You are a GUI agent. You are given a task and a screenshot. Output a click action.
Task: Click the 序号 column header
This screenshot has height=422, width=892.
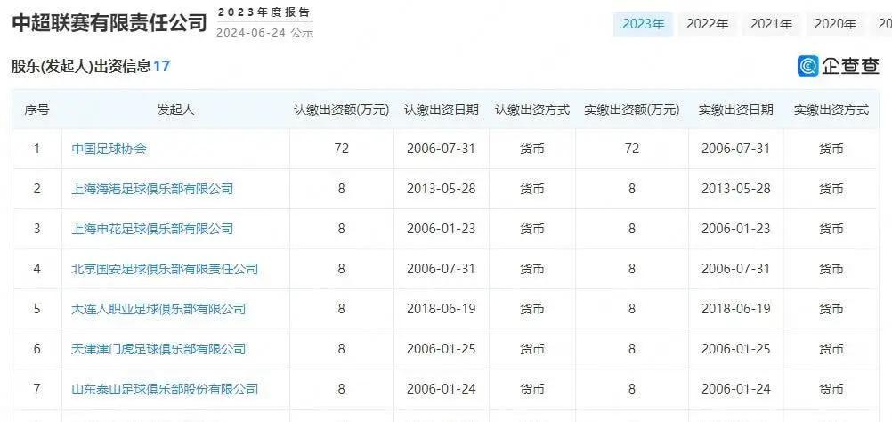coord(36,110)
